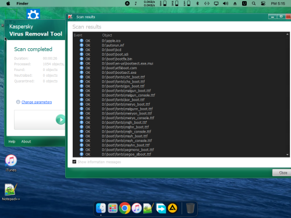The height and width of the screenshot is (218, 291).
Task: Click music note icon in menu bar
Action: (x=136, y=3)
